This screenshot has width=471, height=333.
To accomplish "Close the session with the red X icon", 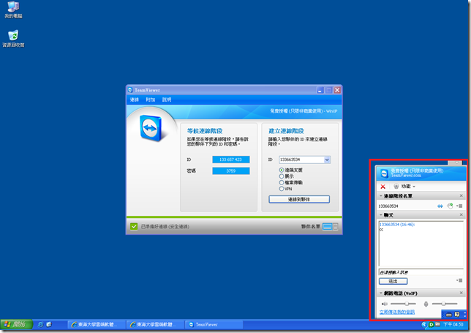I will 383,187.
